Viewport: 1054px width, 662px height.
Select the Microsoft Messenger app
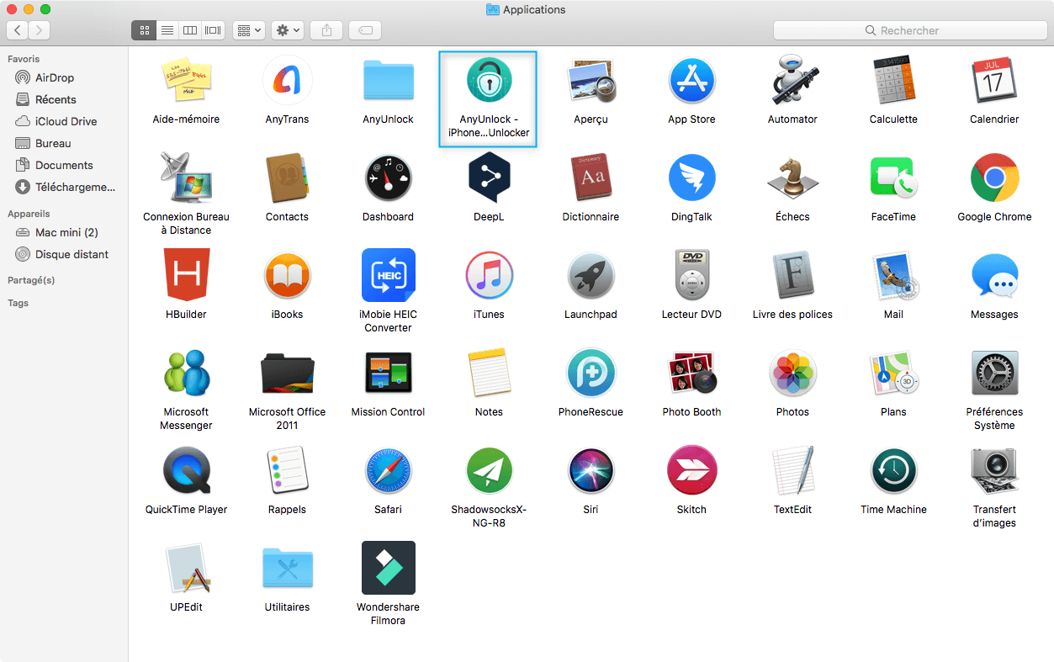(x=186, y=373)
